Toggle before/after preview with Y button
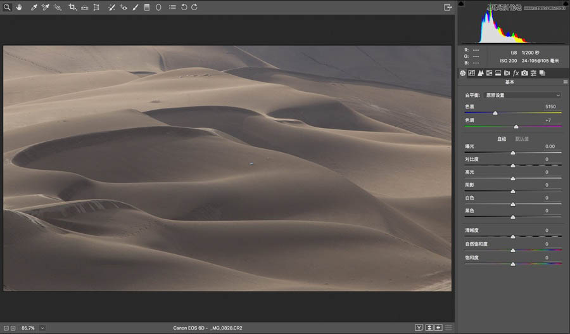Image resolution: width=570 pixels, height=334 pixels. pyautogui.click(x=419, y=328)
